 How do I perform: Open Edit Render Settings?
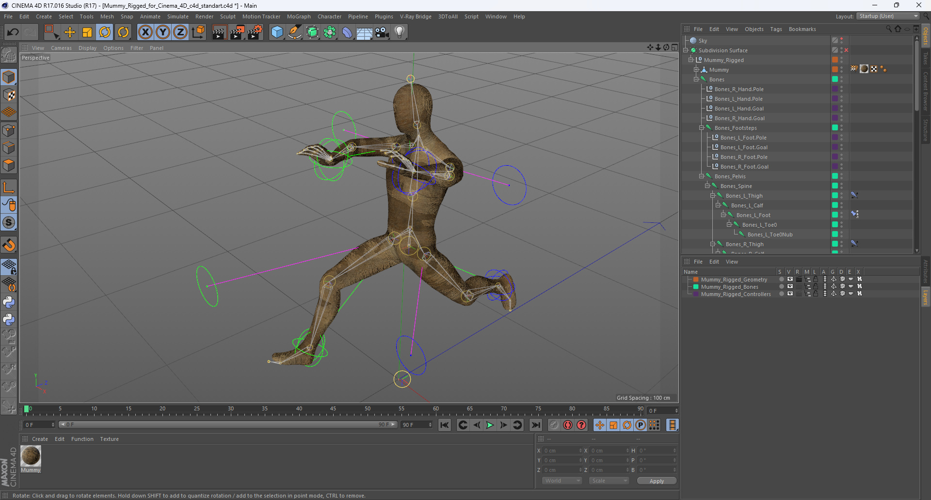(255, 32)
